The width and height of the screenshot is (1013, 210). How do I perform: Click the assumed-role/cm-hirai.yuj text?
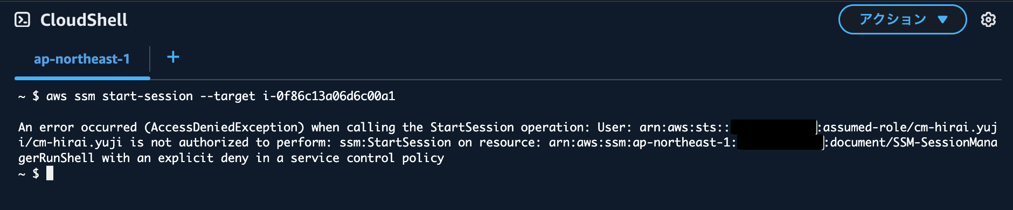(x=910, y=128)
